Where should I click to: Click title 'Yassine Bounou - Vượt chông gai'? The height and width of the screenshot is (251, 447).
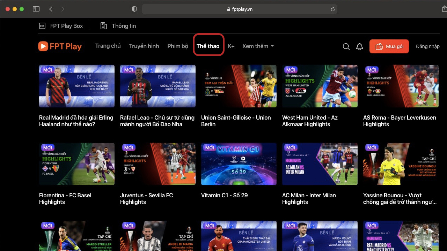[400, 199]
